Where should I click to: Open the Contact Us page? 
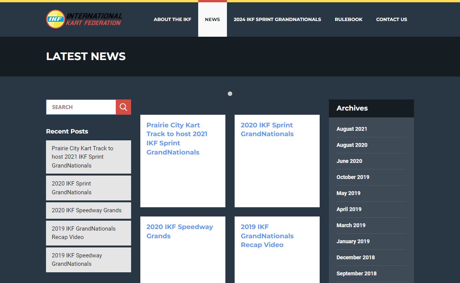point(391,20)
